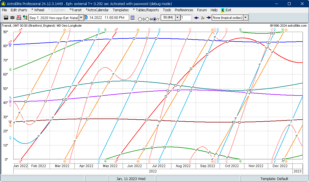309x182 pixels.
Task: Click the Mar 2022 month label
Action: [x=62, y=166]
